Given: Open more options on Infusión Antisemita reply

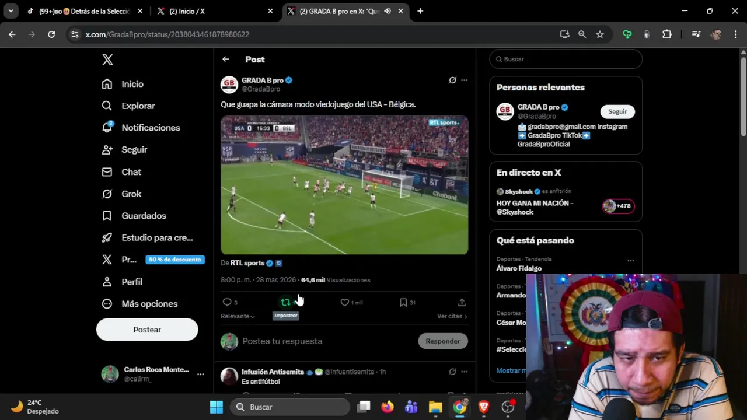Looking at the screenshot, I should [x=465, y=372].
